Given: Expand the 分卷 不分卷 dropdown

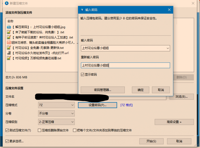Looking at the screenshot, I should pos(56,113).
